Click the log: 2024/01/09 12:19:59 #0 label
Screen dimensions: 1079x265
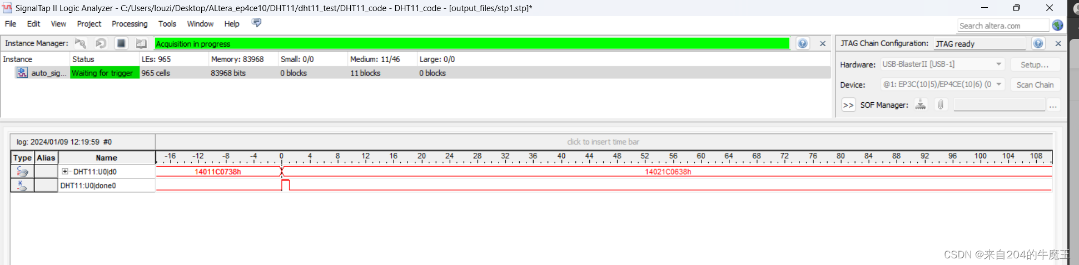pyautogui.click(x=64, y=142)
